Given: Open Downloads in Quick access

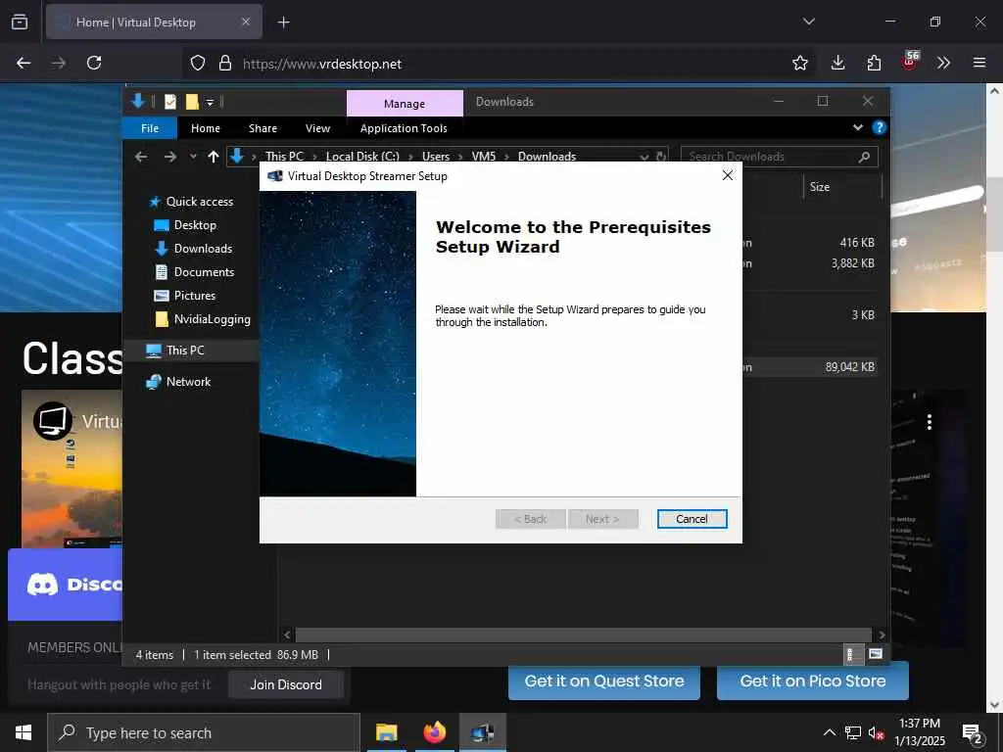Looking at the screenshot, I should (x=203, y=249).
